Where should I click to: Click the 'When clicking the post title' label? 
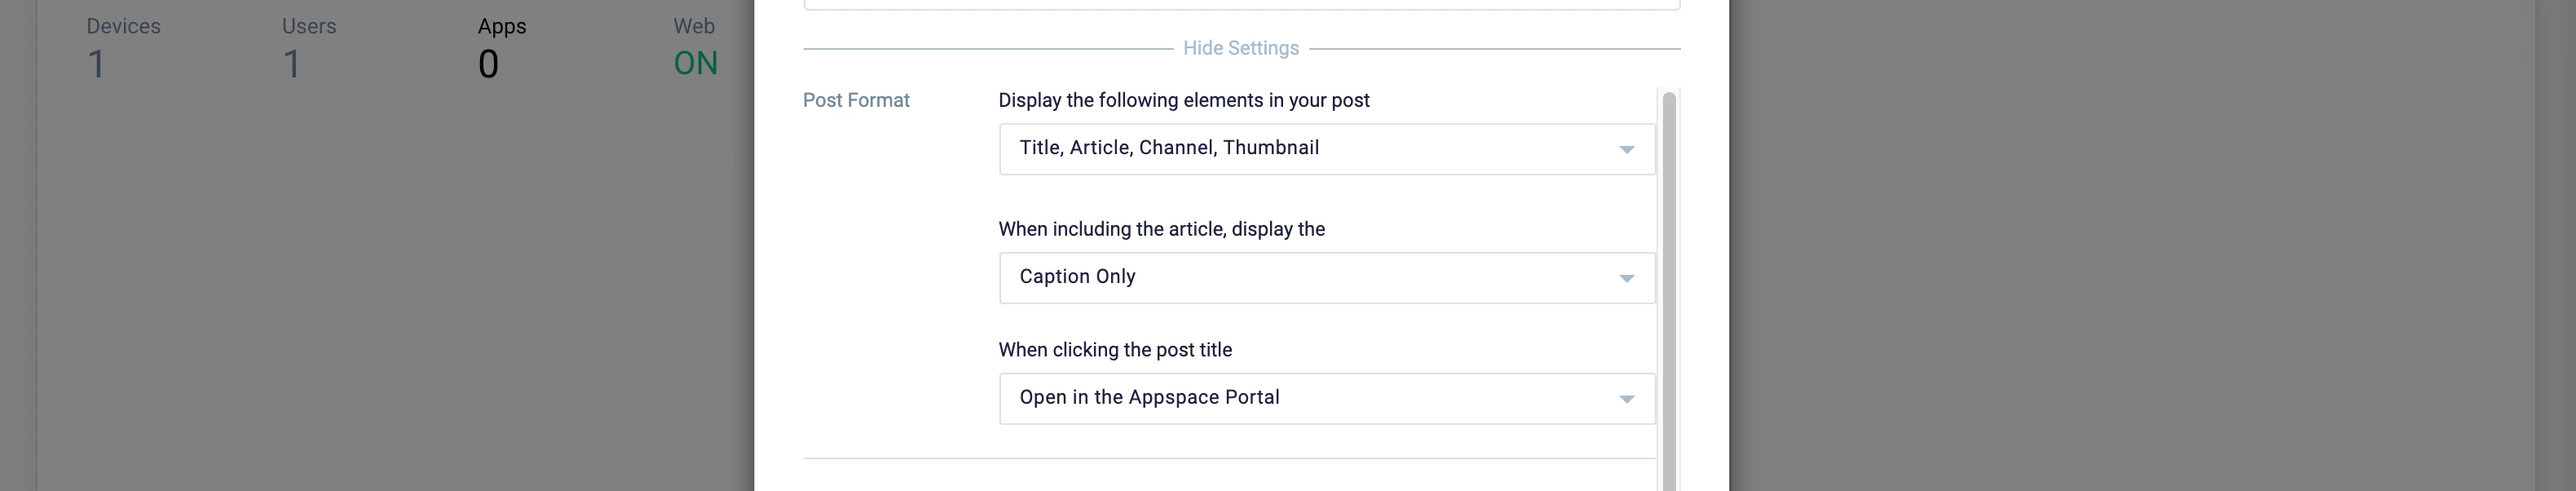(1114, 350)
